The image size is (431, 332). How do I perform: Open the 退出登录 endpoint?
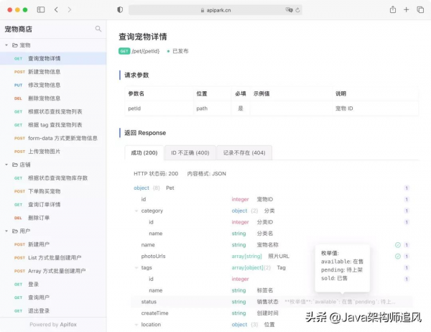[53, 311]
